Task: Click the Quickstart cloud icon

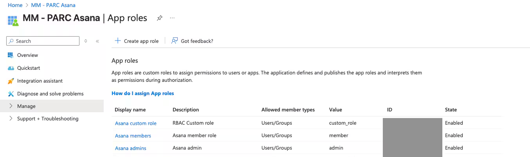Action: coord(11,68)
